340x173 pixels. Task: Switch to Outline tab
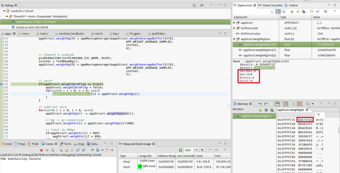coord(291,5)
